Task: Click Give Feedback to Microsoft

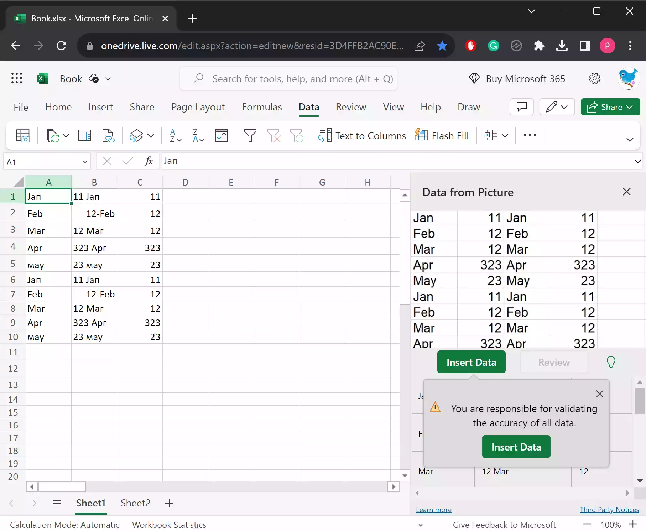Action: coord(504,525)
